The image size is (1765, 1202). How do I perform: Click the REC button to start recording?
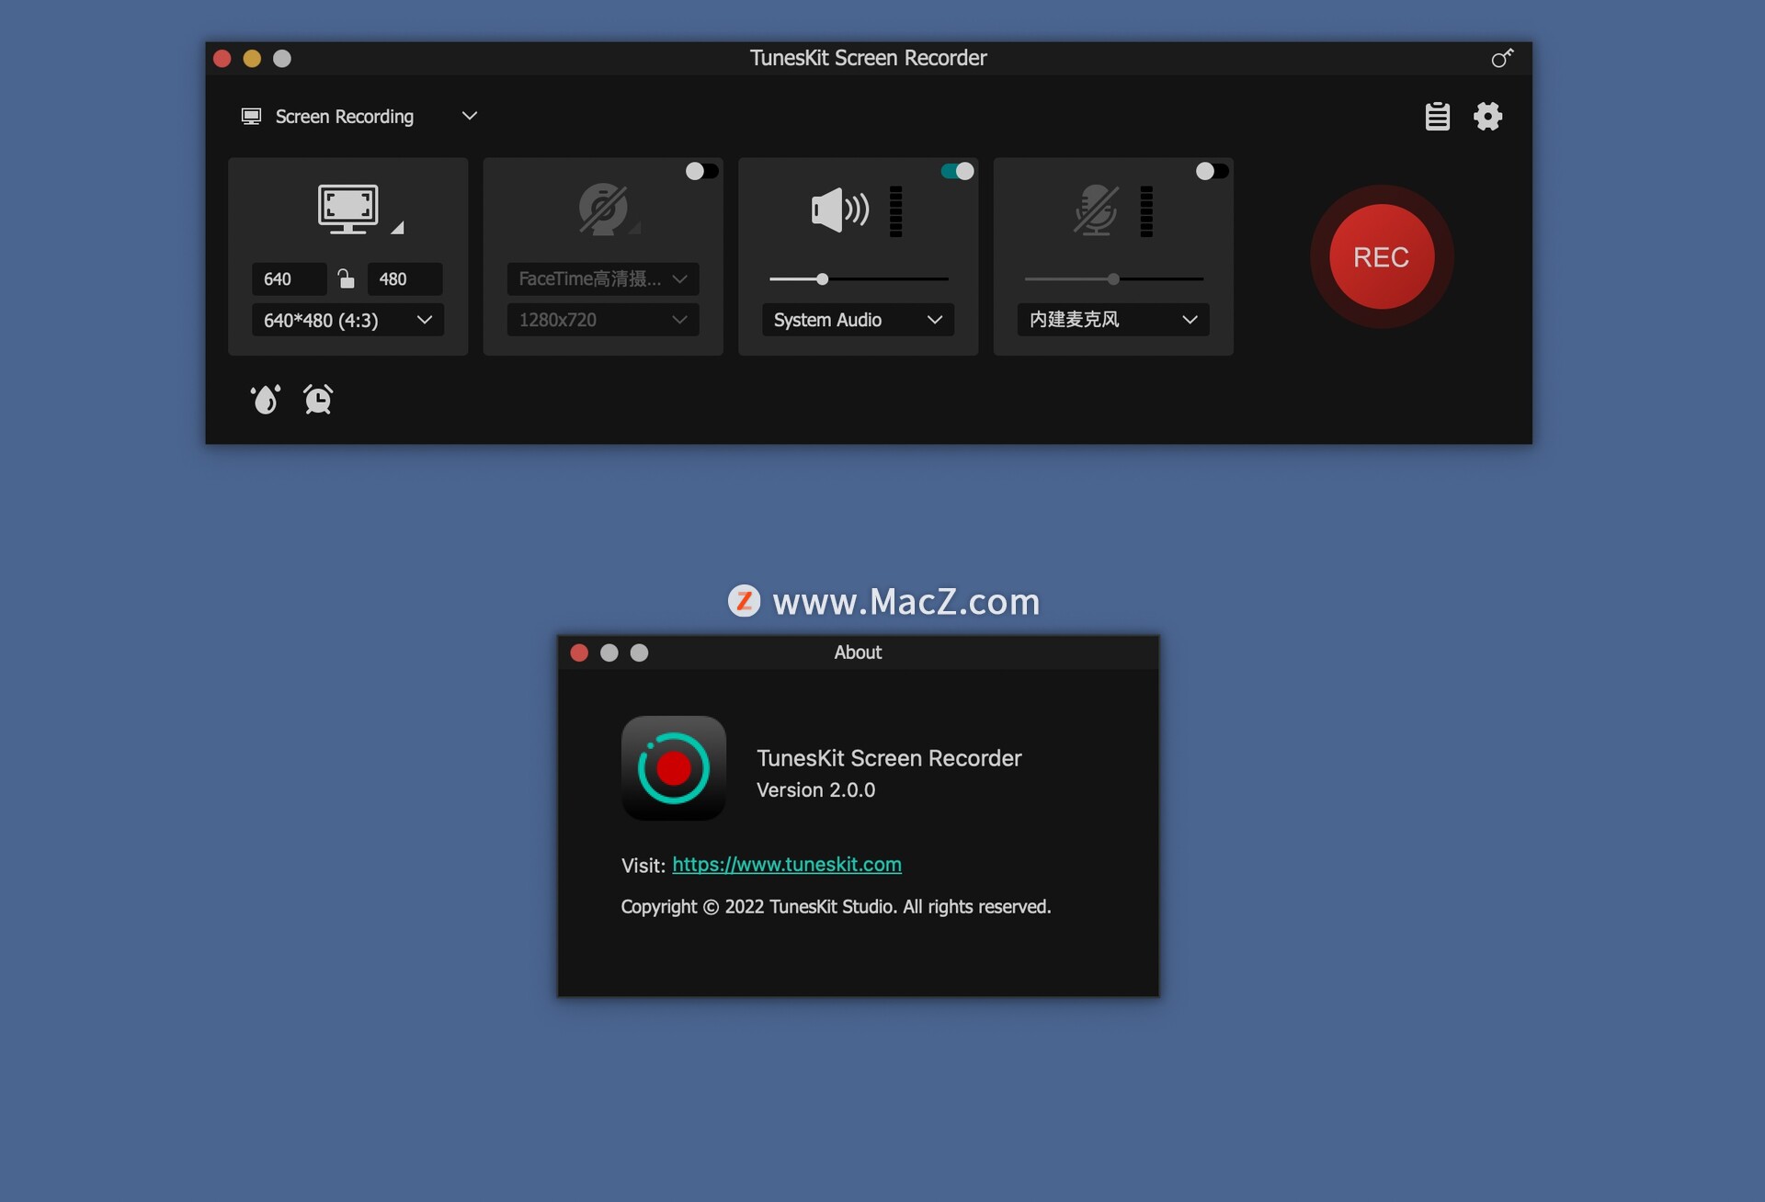(x=1380, y=256)
